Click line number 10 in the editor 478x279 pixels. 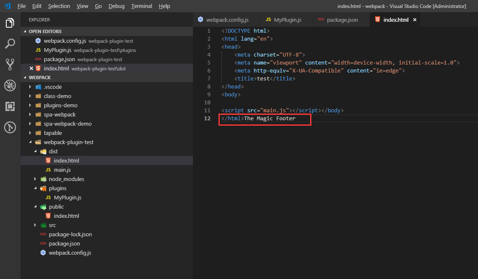[x=207, y=103]
